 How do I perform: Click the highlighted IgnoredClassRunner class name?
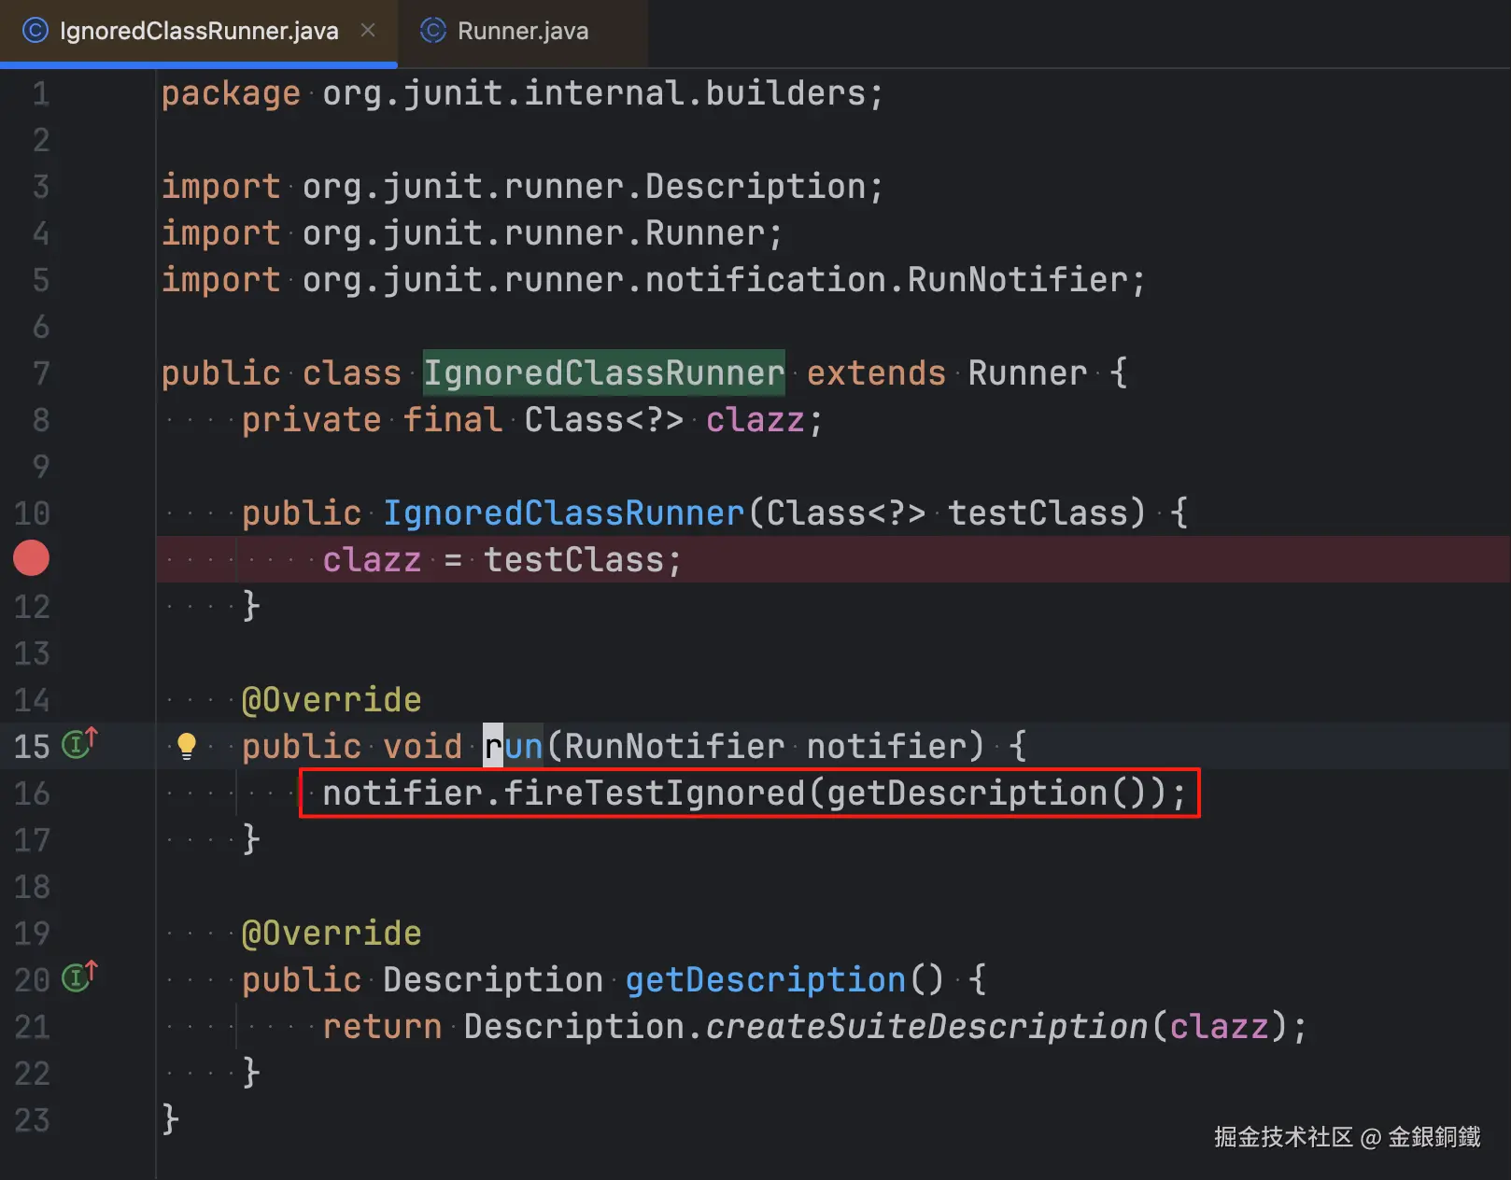point(603,373)
